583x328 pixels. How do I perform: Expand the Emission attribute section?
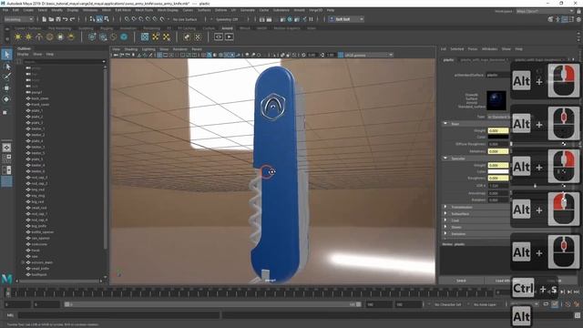point(445,233)
